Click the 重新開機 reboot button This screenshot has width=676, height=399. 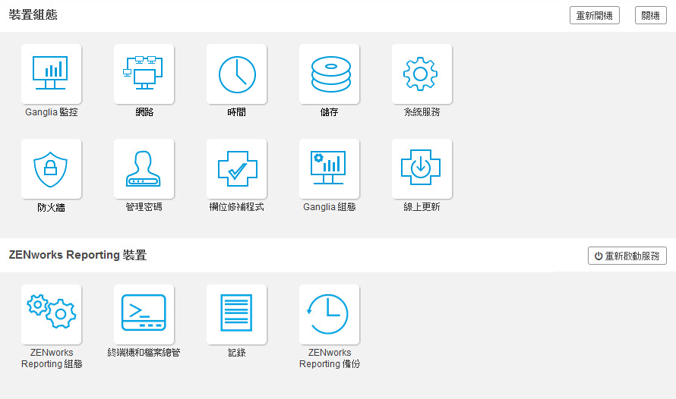tap(595, 15)
